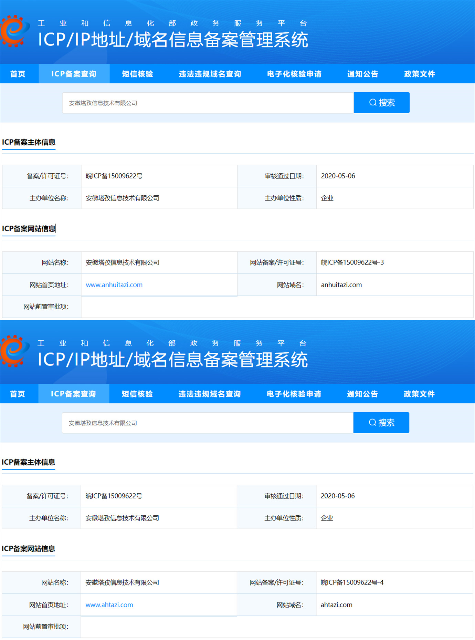Open 违法违规域名查询 in the upper navigation bar

point(210,74)
